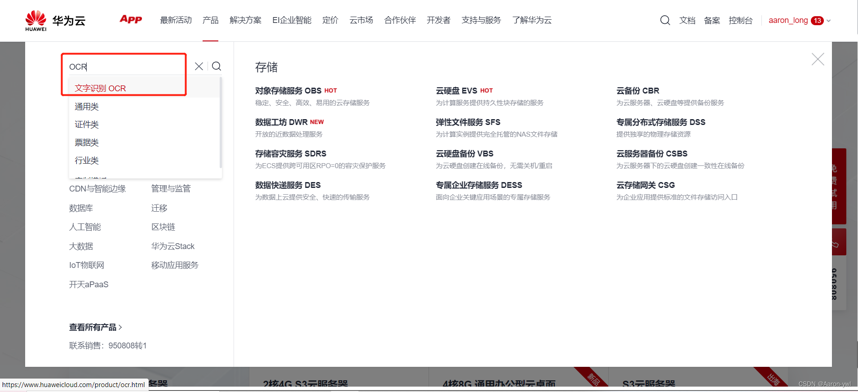858x392 pixels.
Task: Open the 定价 menu
Action: 330,20
